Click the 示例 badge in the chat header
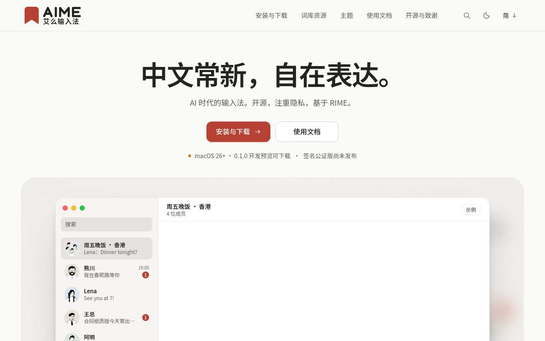Image resolution: width=545 pixels, height=341 pixels. (x=471, y=210)
